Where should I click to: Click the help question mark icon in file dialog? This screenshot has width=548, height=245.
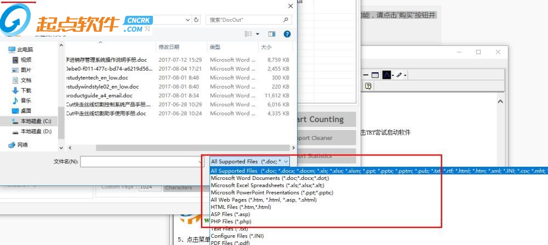pyautogui.click(x=287, y=34)
